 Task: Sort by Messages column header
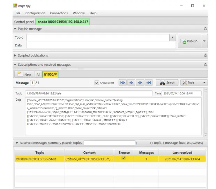146,152
